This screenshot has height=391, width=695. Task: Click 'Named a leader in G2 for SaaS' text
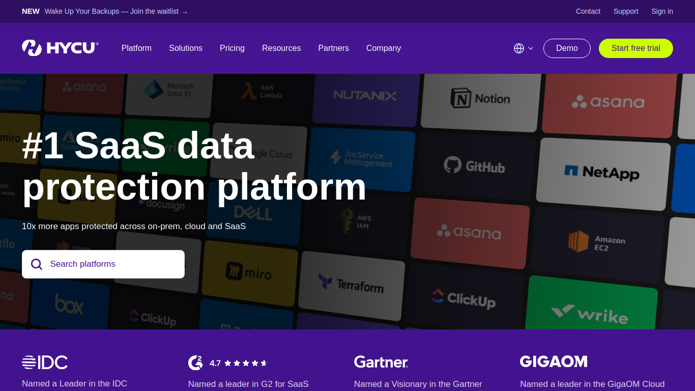(x=248, y=384)
